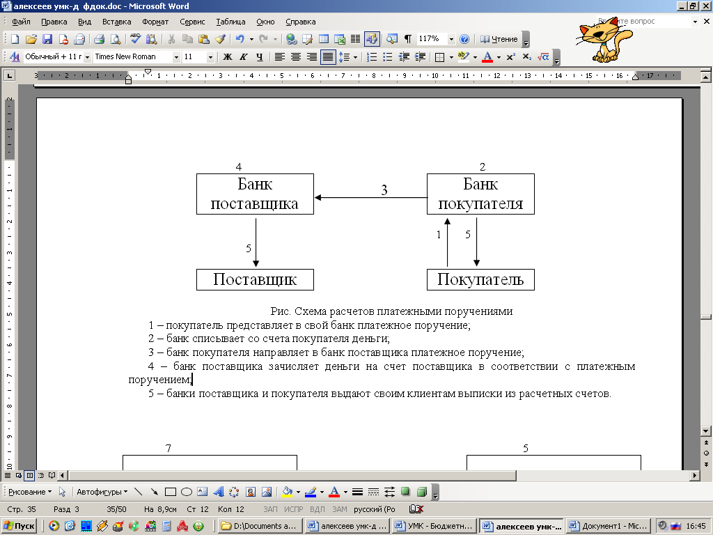Apply numbered list formatting
This screenshot has width=713, height=535.
pos(372,57)
